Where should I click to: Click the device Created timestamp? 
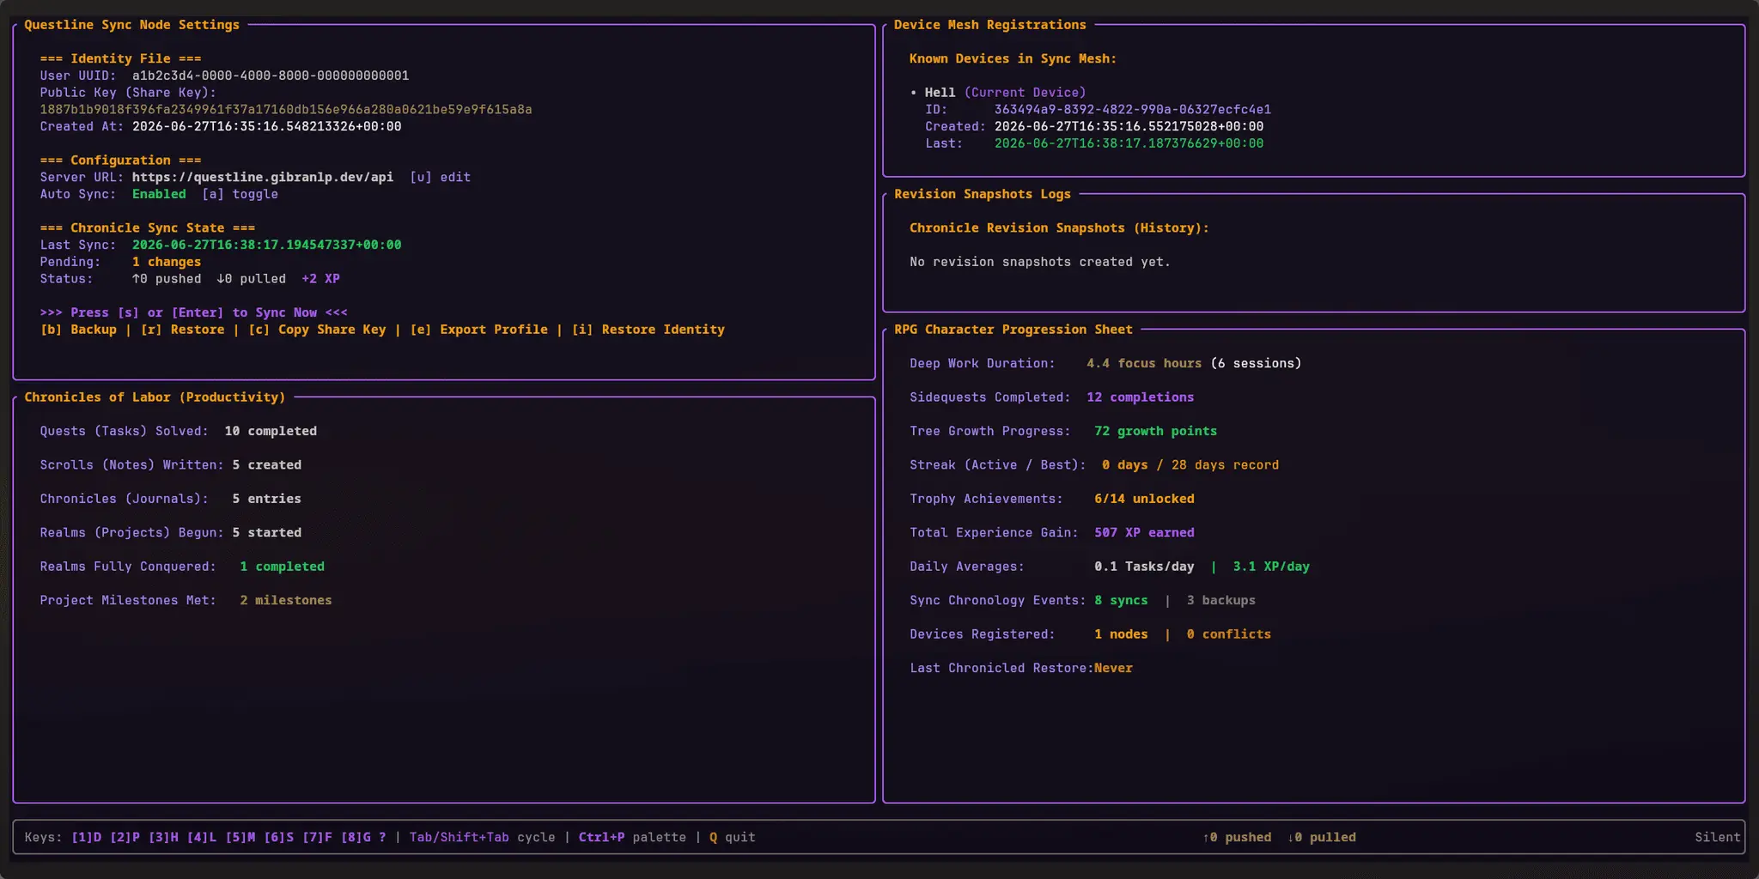click(x=1129, y=126)
